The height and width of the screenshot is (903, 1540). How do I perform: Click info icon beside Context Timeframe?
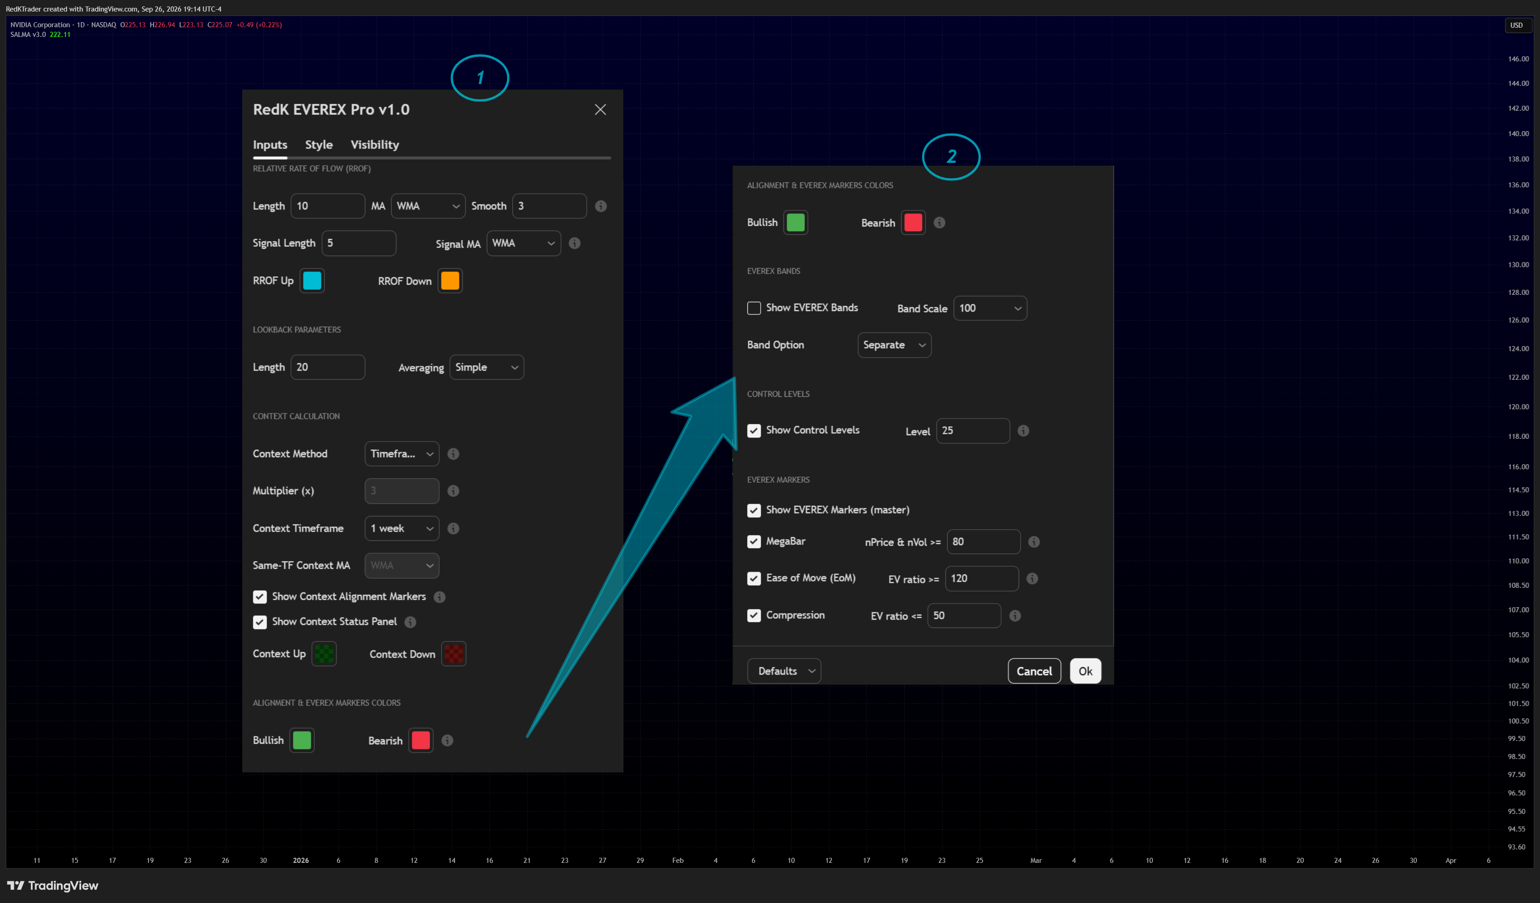click(x=454, y=528)
